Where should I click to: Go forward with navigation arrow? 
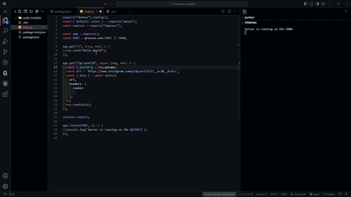coord(111,4)
